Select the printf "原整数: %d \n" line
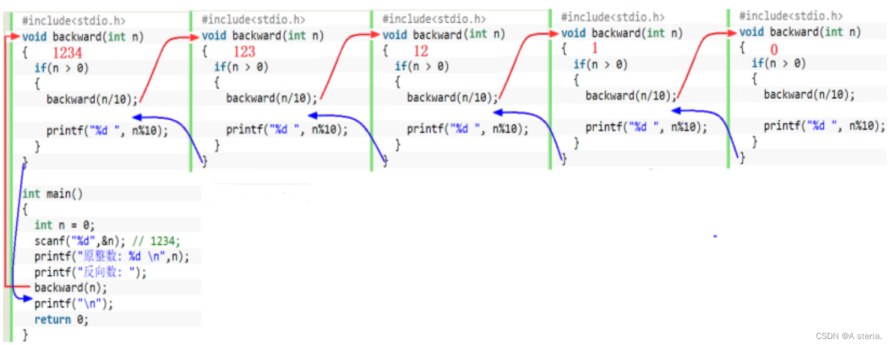This screenshot has width=891, height=345. point(112,257)
